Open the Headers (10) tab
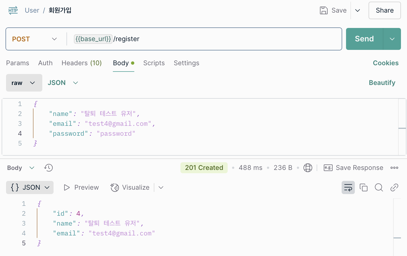This screenshot has height=256, width=407. pos(82,63)
